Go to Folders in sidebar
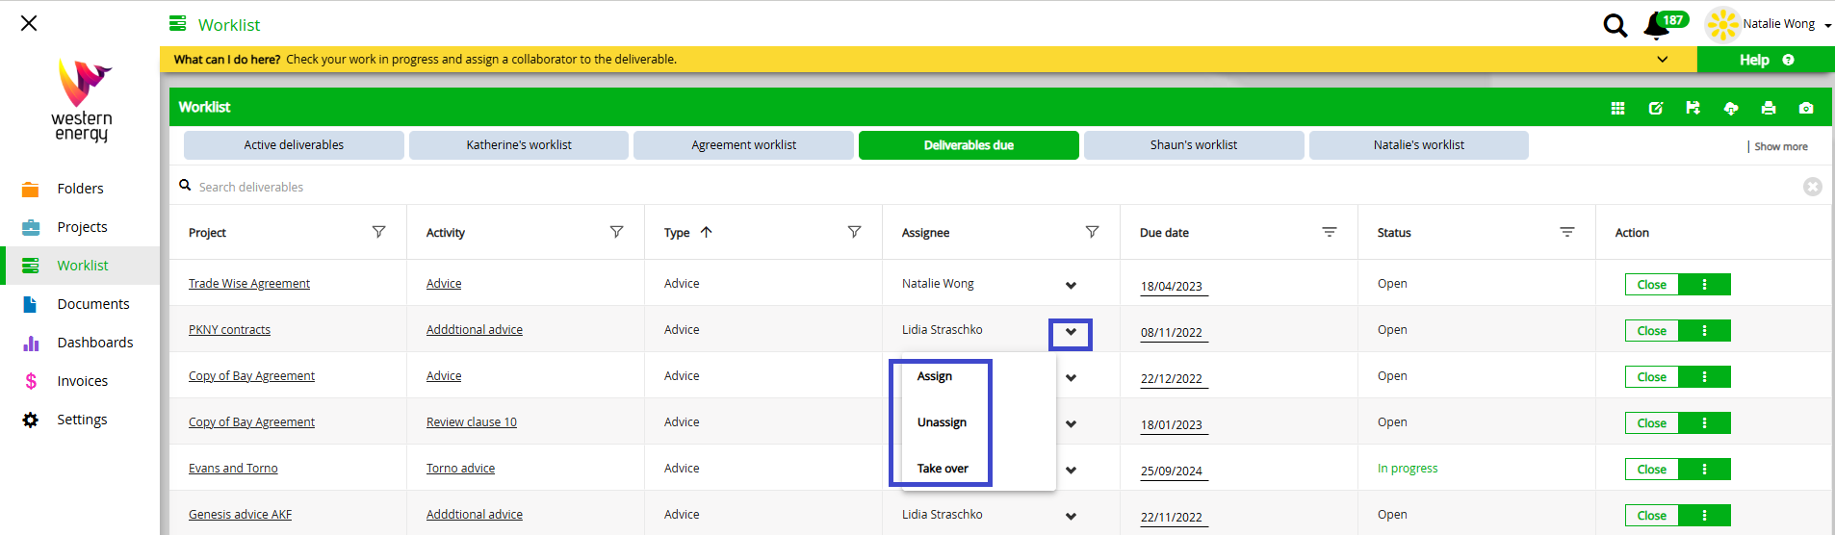 point(80,189)
